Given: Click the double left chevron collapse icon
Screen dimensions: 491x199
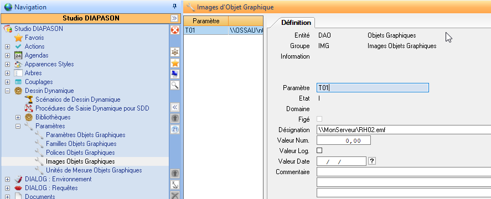Looking at the screenshot, I should coord(175,107).
